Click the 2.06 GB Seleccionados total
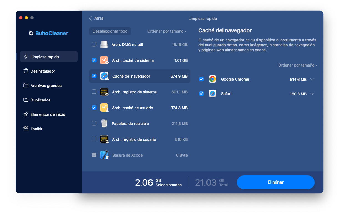339x214 pixels. (158, 182)
